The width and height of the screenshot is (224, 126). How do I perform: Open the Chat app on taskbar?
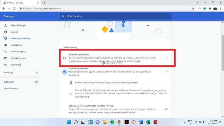(x=98, y=122)
